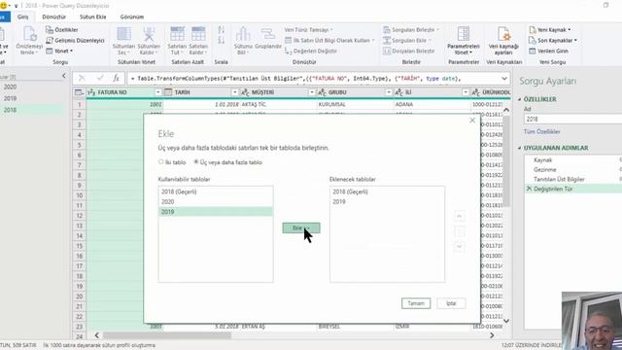Click Önizlemeyi Yenile icon
This screenshot has width=622, height=350.
pos(29,34)
